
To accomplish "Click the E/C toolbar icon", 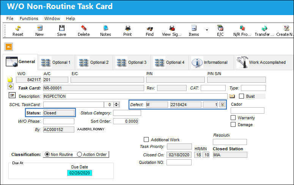I will click(220, 28).
